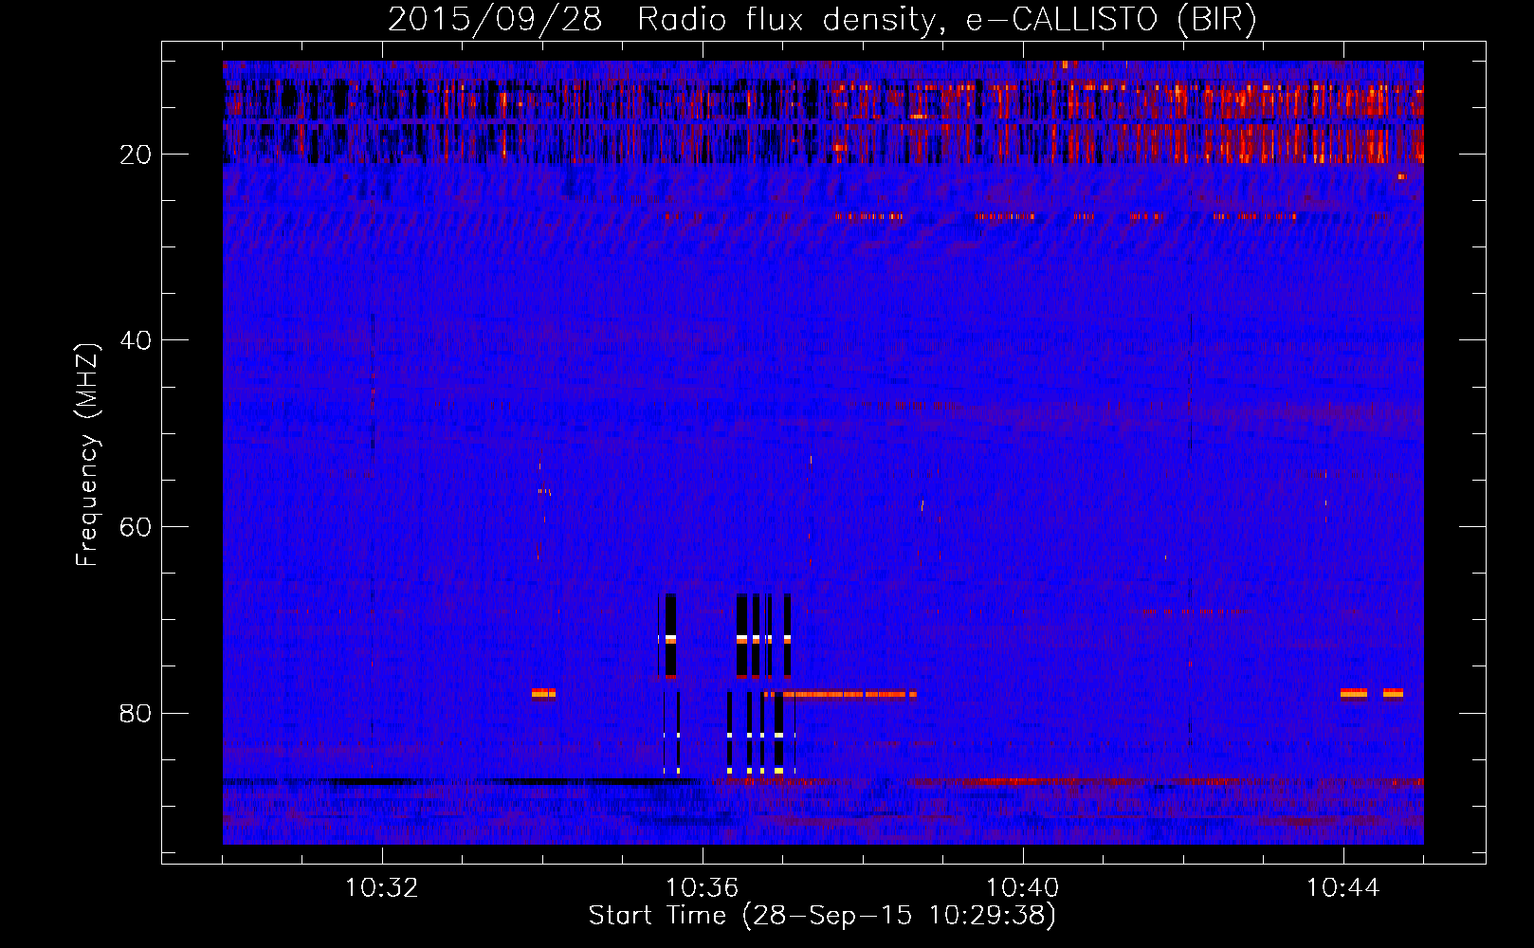Image resolution: width=1534 pixels, height=948 pixels.
Task: Select the 'Frequency (MHZ)' y-axis label
Action: pyautogui.click(x=86, y=455)
